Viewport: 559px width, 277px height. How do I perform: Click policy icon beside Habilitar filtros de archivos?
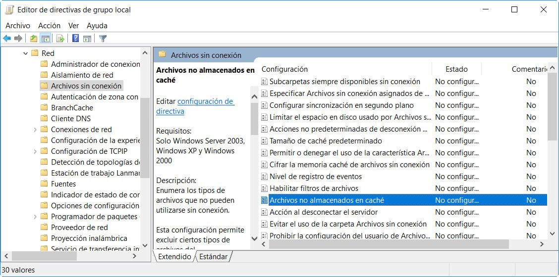click(265, 188)
